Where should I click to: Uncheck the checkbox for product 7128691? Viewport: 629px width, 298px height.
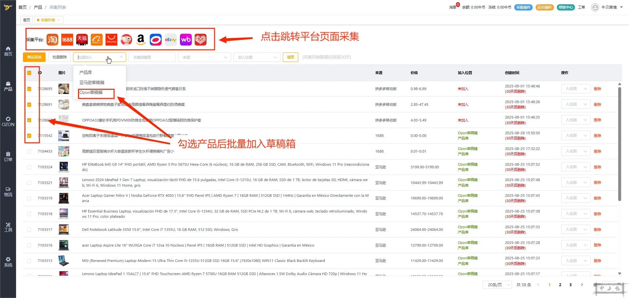[x=29, y=104]
